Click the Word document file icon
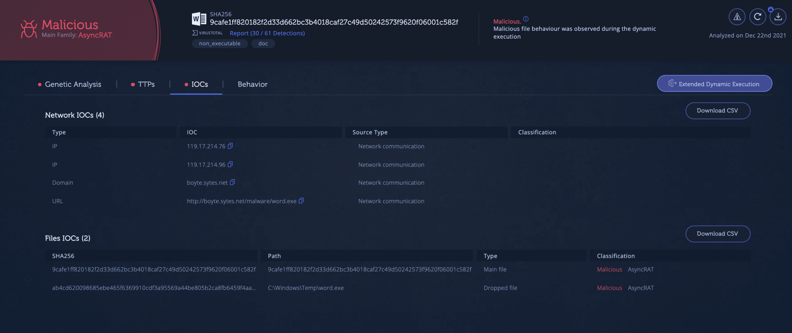This screenshot has height=333, width=792. point(199,19)
